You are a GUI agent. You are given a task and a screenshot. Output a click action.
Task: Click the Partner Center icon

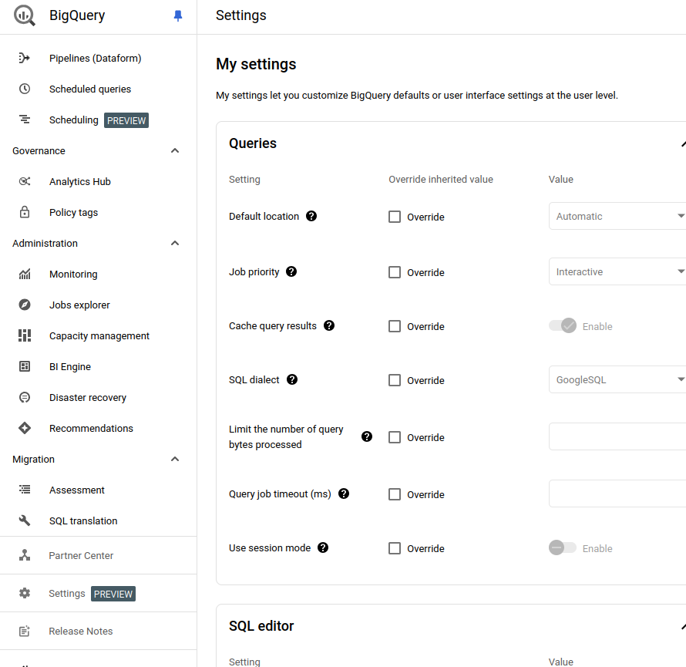click(25, 555)
